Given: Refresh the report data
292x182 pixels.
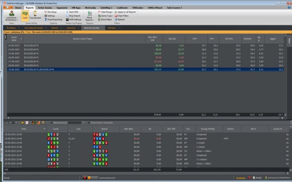Looking at the screenshot, I should click(x=119, y=20).
